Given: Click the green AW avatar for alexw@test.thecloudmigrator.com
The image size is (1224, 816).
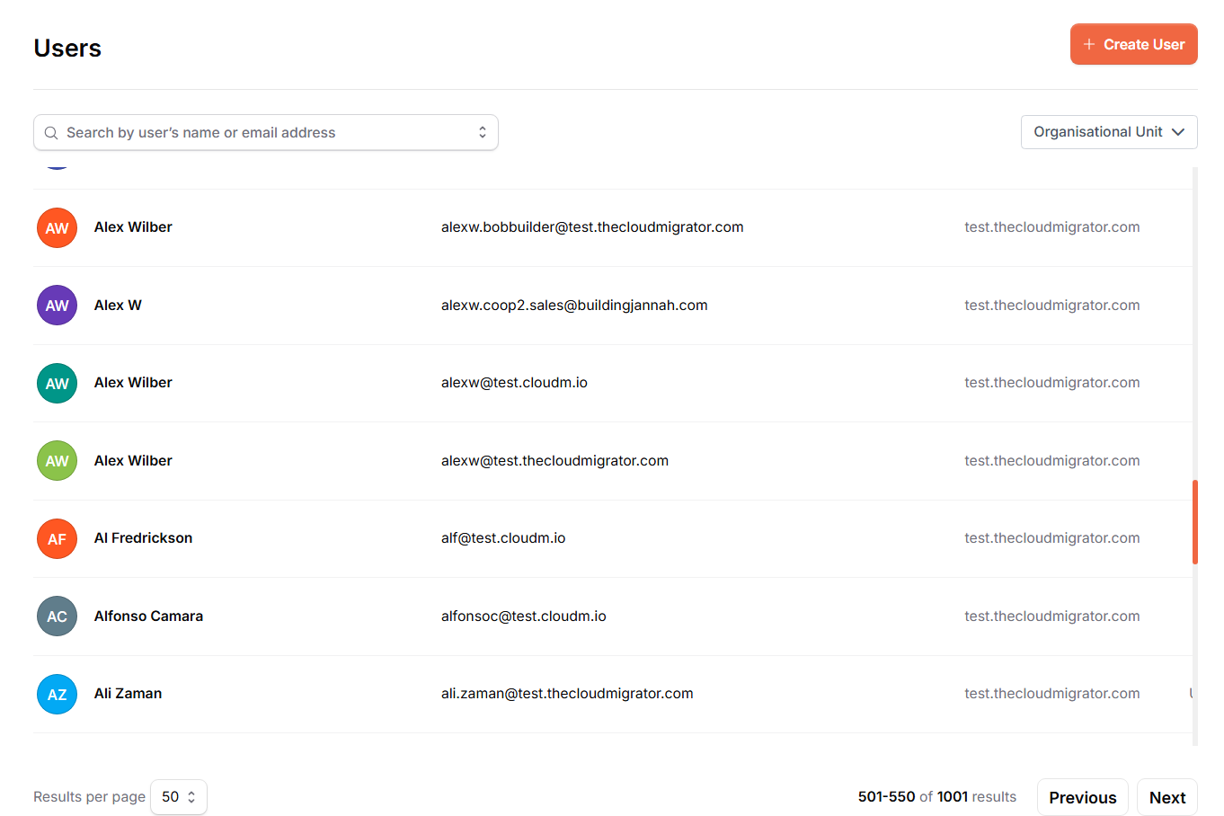Looking at the screenshot, I should pos(57,461).
